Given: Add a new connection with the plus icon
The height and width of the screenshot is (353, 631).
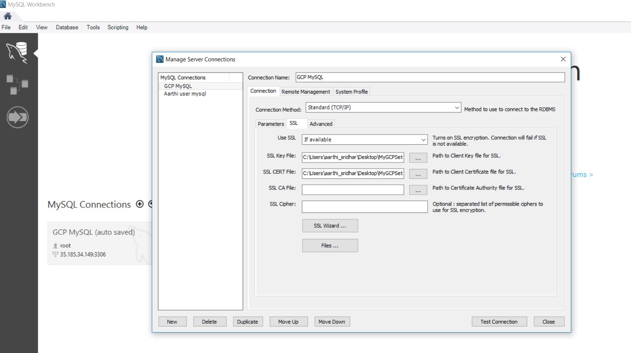Looking at the screenshot, I should tap(139, 204).
